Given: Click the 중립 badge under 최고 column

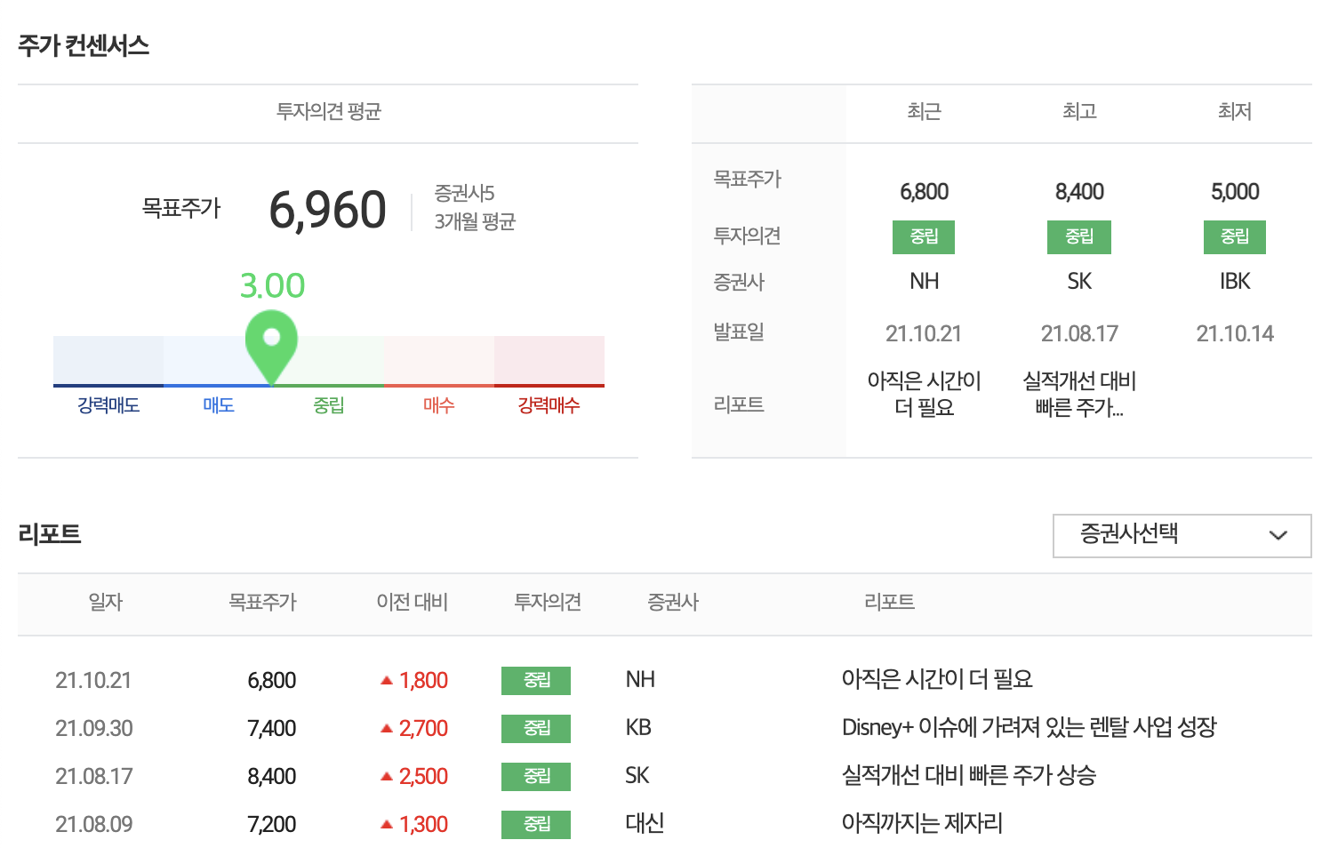Looking at the screenshot, I should point(1079,237).
